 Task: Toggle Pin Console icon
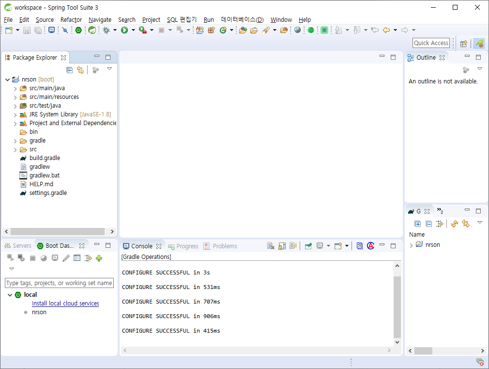coord(308,246)
